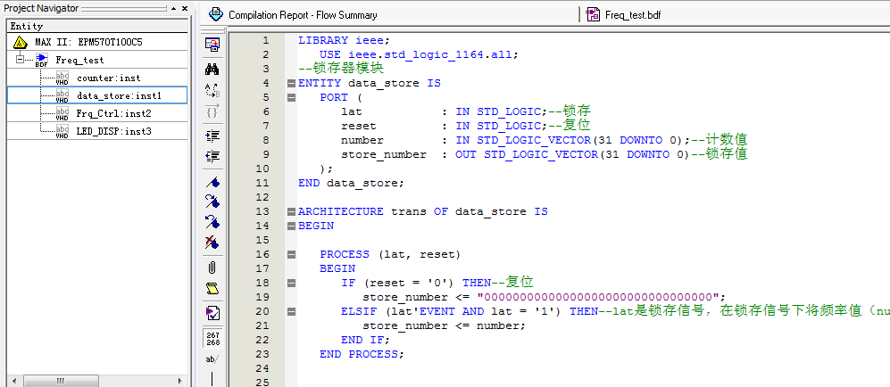
Task: Click the detach window icon in editor toolbar
Action: (212, 45)
